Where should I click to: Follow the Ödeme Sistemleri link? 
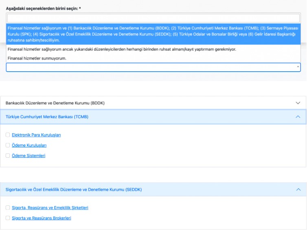29,156
